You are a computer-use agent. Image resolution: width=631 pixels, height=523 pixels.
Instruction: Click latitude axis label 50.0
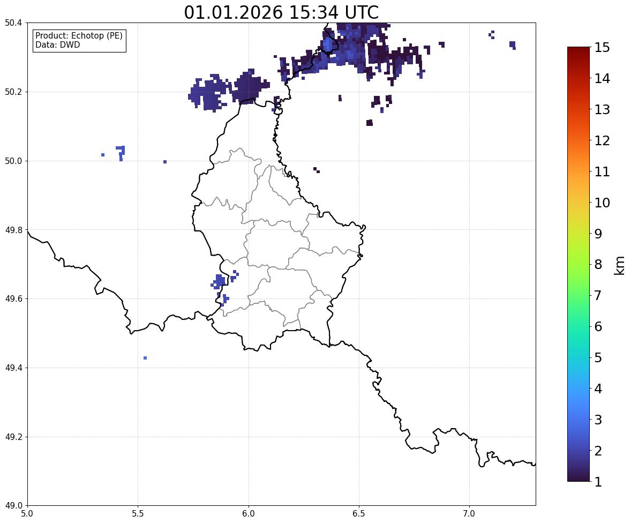pos(13,161)
